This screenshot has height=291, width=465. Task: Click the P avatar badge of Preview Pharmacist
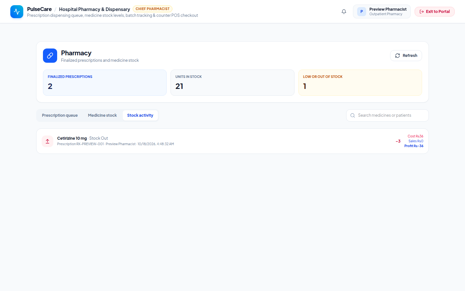point(362,12)
